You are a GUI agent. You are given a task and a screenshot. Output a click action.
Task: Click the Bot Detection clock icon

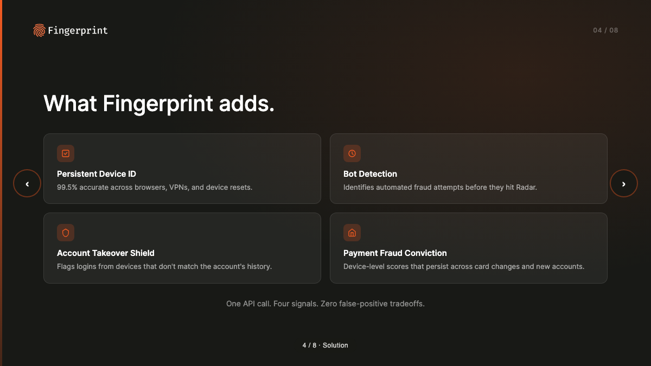352,153
